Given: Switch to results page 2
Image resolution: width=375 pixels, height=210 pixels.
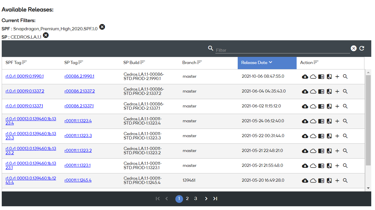Looking at the screenshot, I should (x=187, y=198).
